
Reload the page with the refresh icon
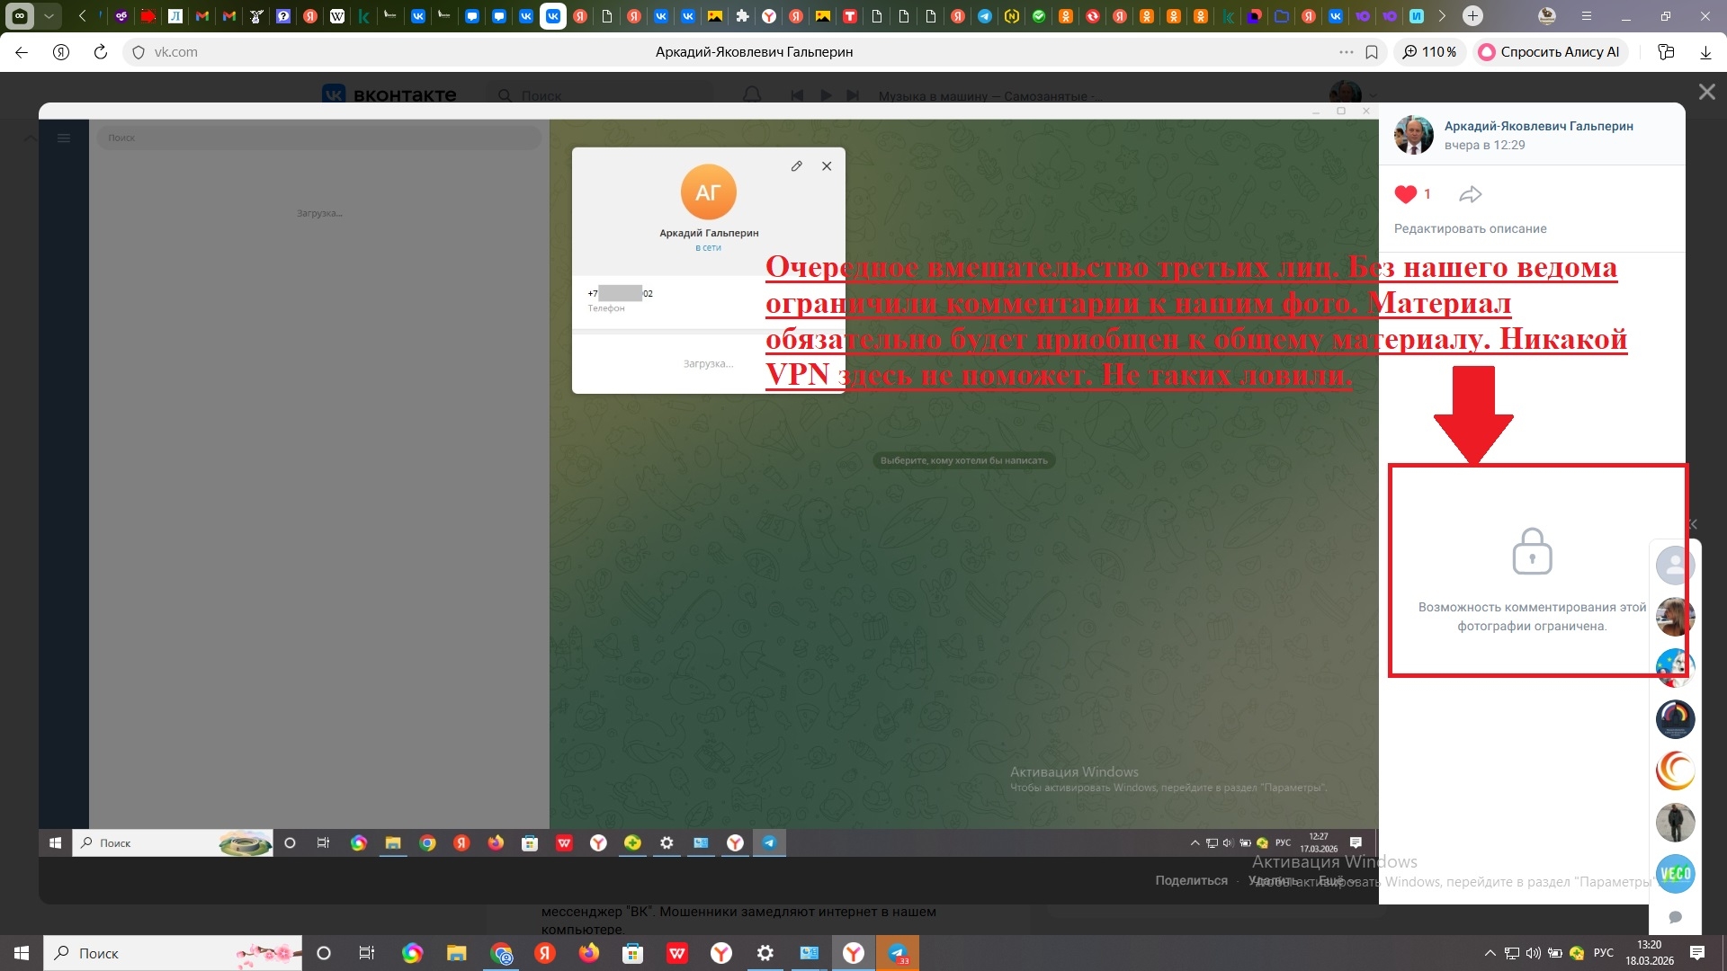[101, 52]
